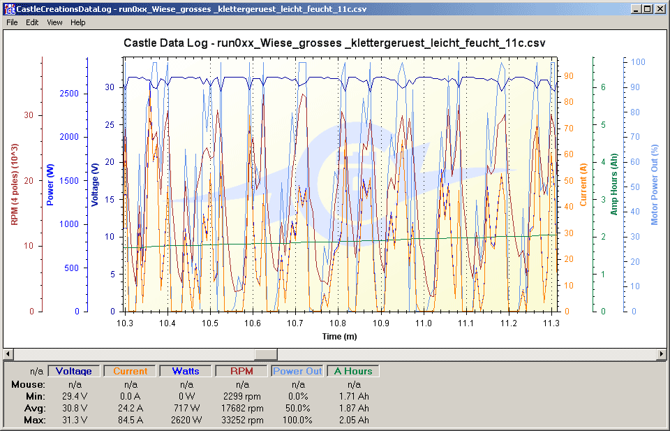Toggle the Power Out series button

coord(297,371)
